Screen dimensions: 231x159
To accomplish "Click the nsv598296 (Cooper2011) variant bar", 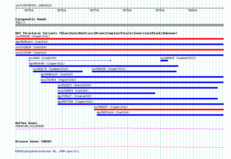I will [134, 71].
